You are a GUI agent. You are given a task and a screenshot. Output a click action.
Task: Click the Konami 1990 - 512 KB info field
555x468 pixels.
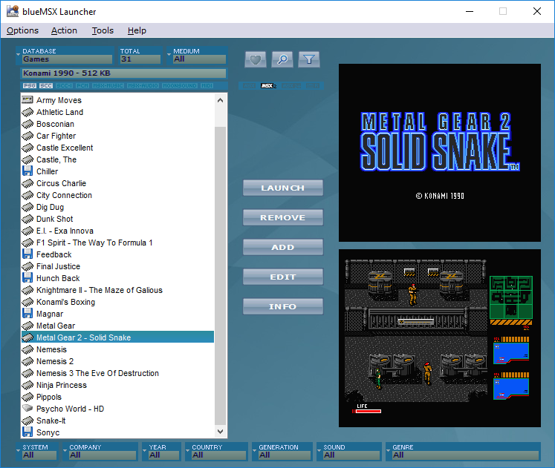[123, 73]
